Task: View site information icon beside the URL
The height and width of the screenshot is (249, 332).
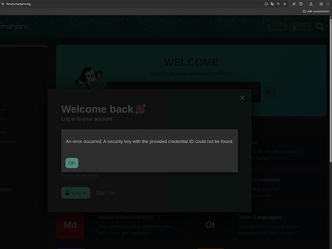Action: tap(2, 4)
